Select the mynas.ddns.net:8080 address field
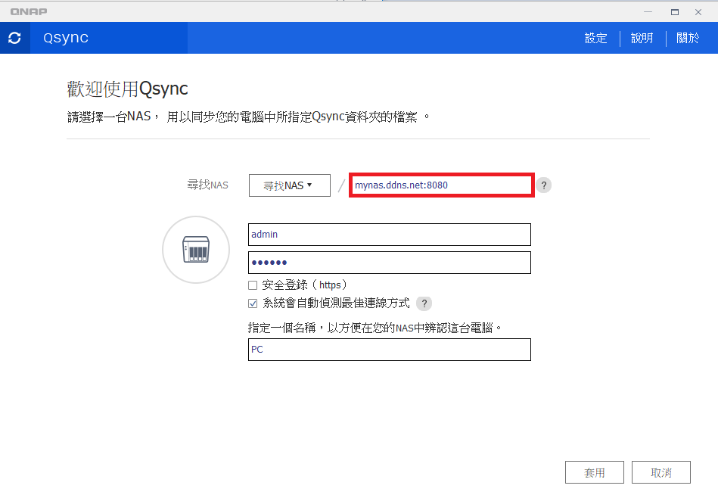Viewport: 718px width, 501px height. click(x=441, y=185)
